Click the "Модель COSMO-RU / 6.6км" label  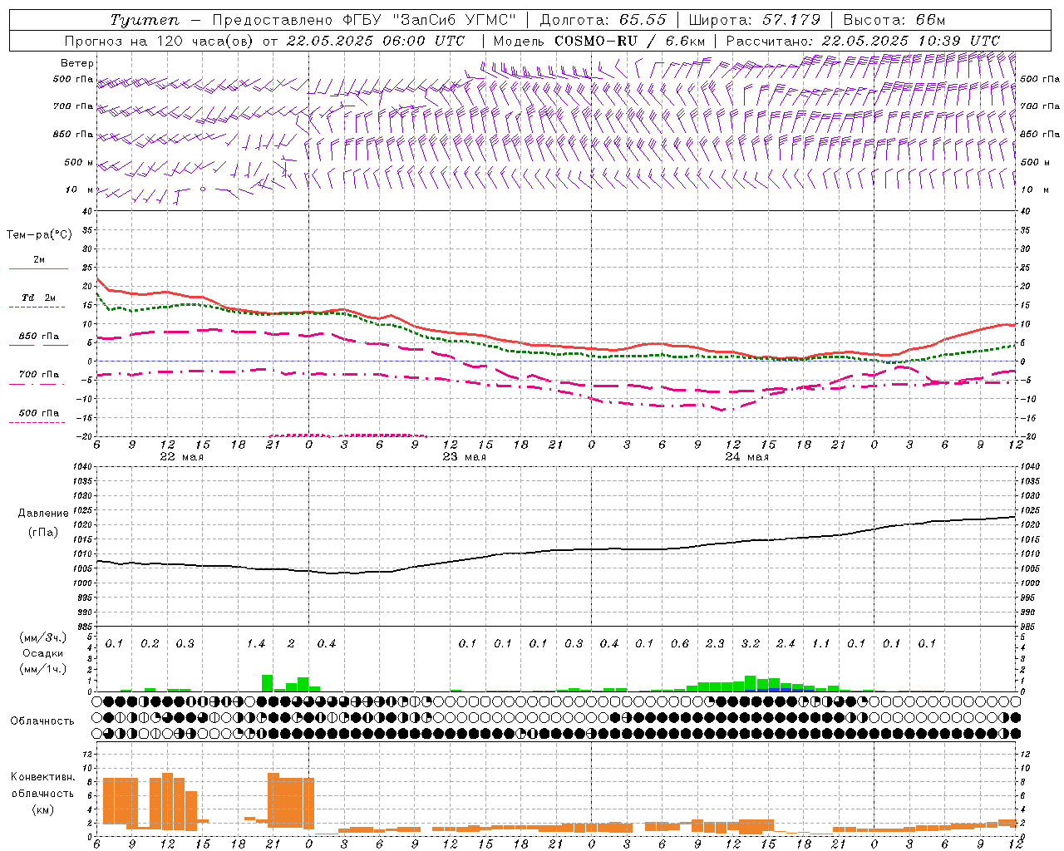598,41
